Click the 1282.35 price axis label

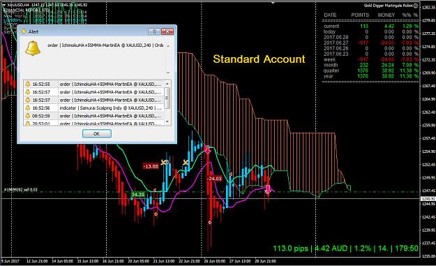click(x=428, y=7)
